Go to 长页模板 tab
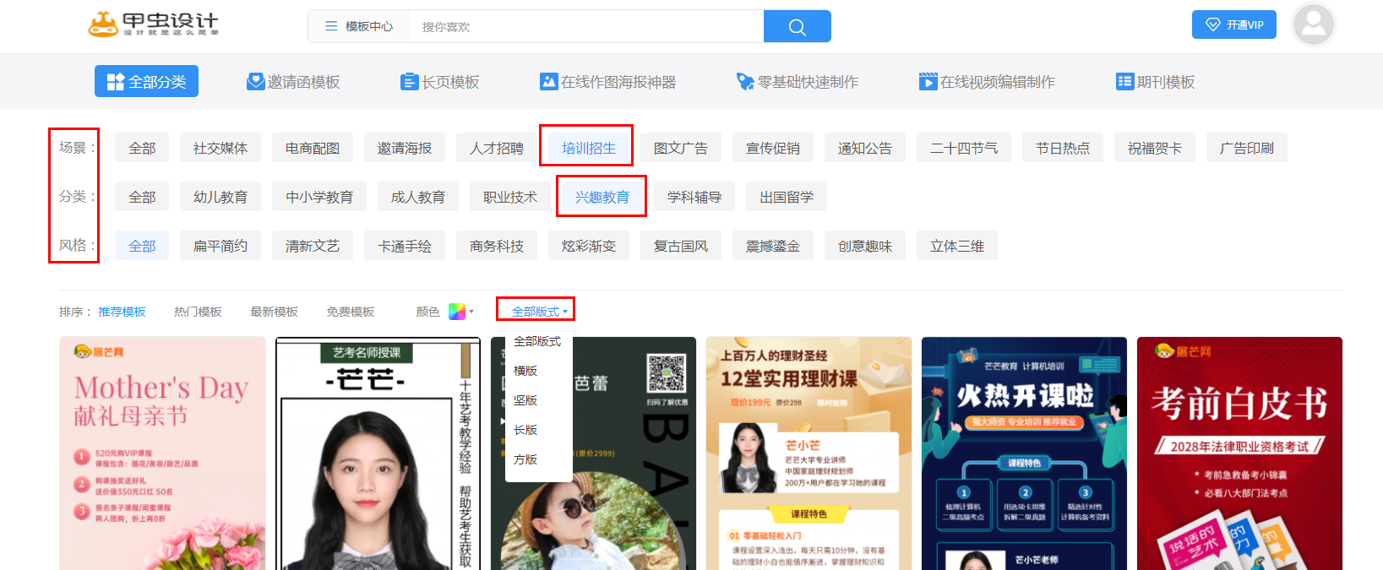Viewport: 1383px width, 570px height. point(439,82)
